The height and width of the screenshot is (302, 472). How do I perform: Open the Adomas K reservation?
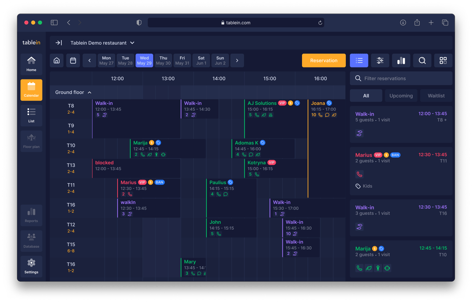(x=263, y=148)
